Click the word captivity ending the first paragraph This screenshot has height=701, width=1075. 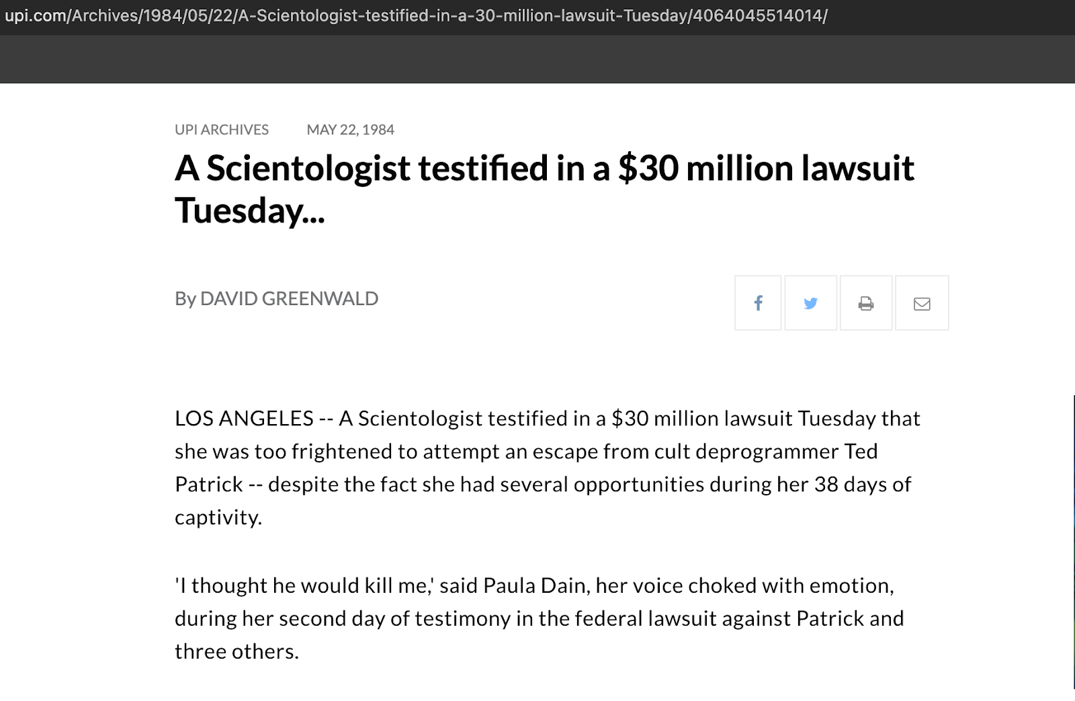tap(218, 518)
